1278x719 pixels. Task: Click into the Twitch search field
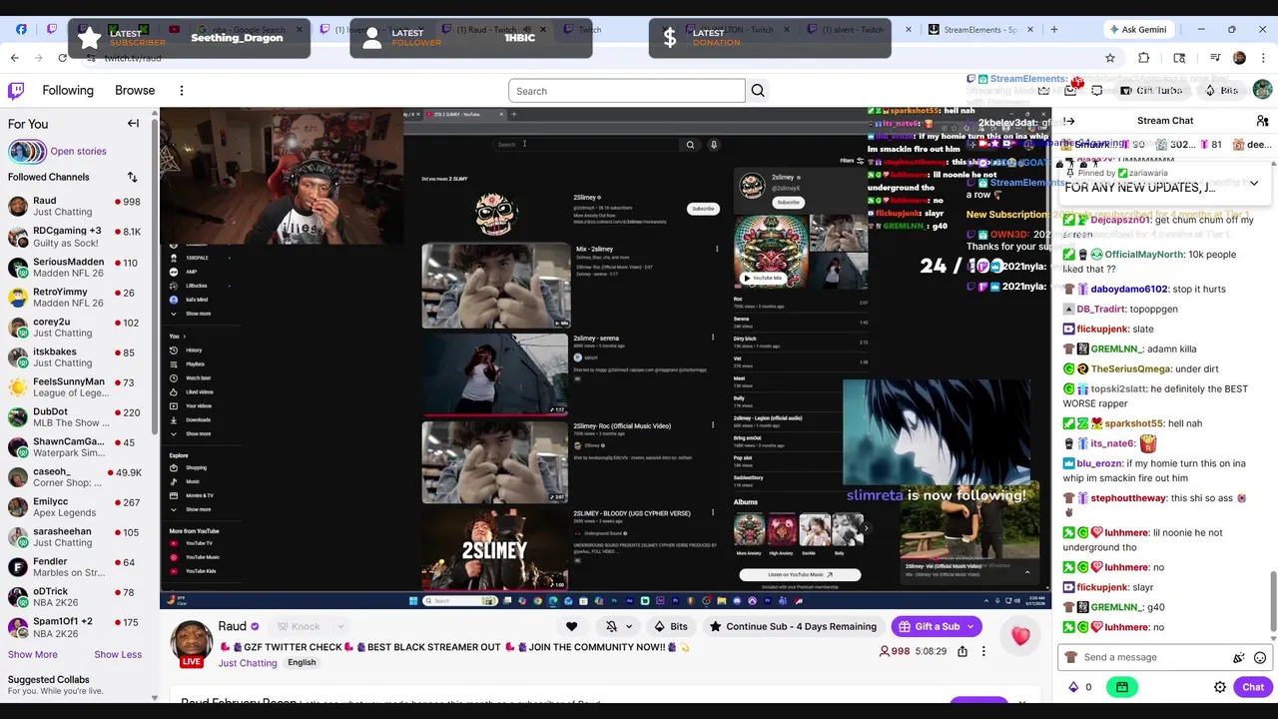(627, 91)
